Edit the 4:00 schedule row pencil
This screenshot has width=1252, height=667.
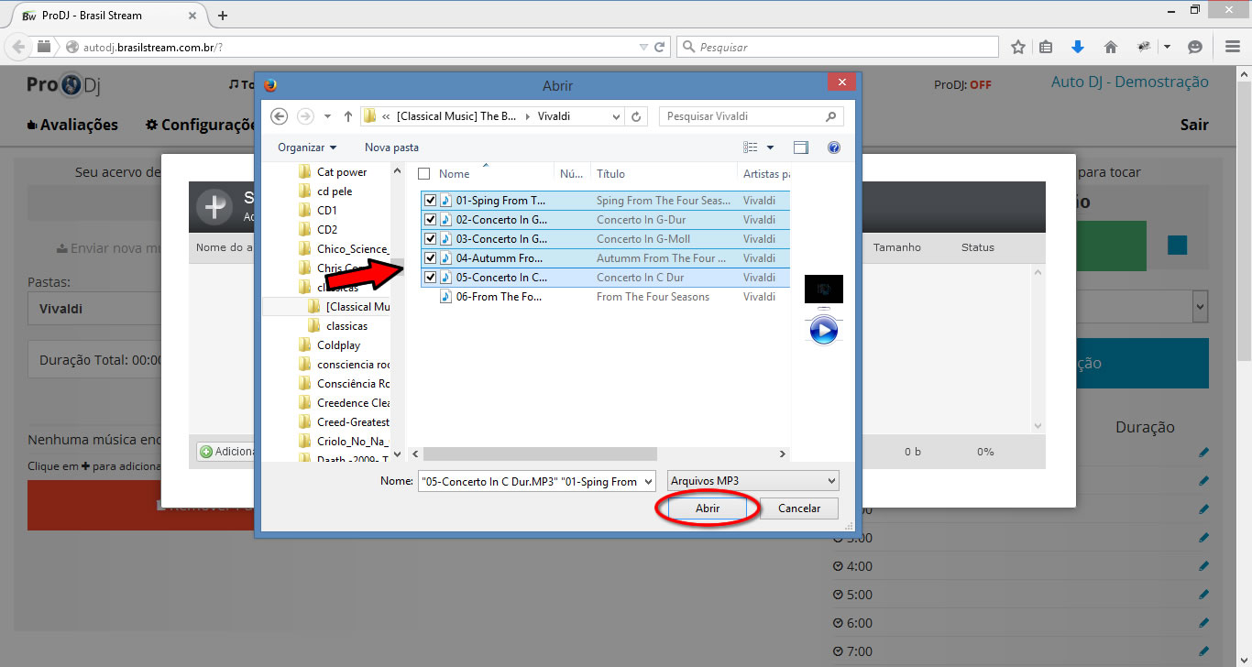click(1203, 566)
